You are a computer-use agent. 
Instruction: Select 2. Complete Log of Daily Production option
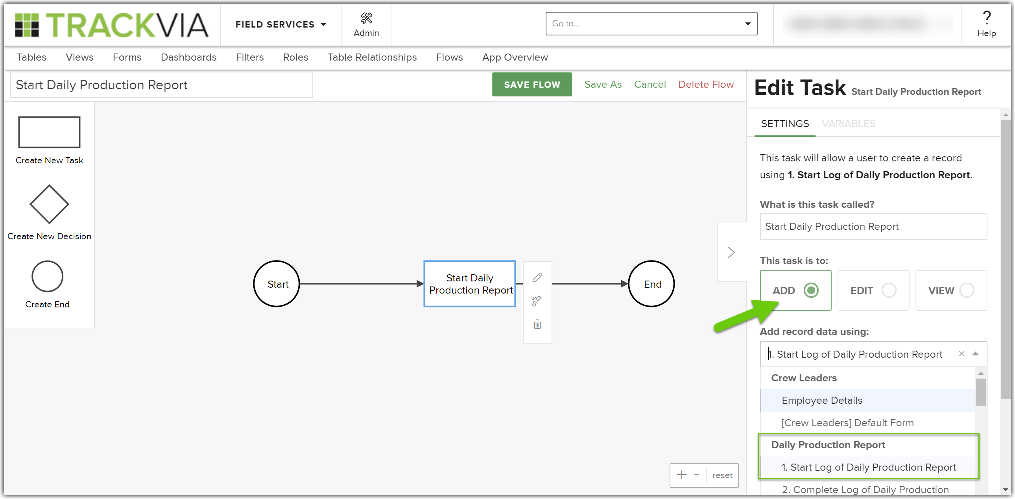pos(867,489)
